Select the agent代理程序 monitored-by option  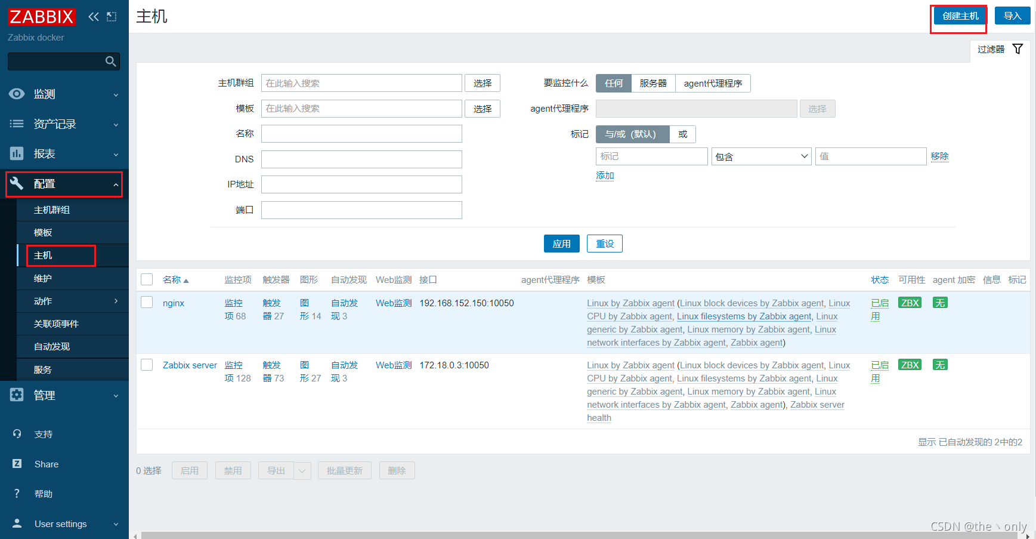click(713, 83)
